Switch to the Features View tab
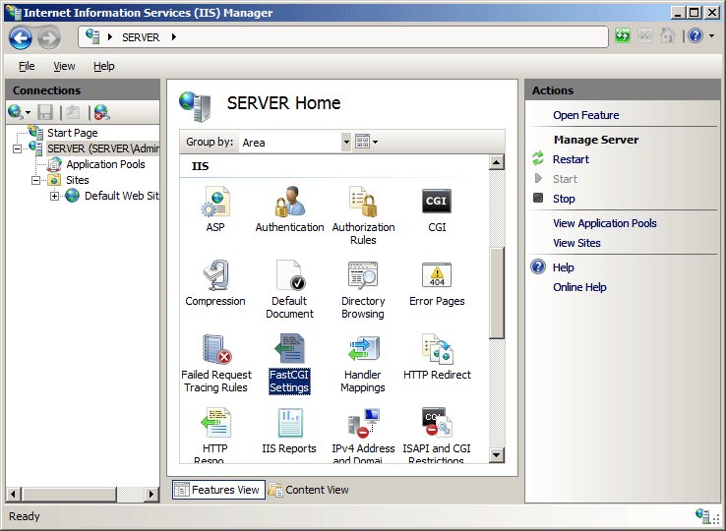Screen dimensions: 726x531 coord(218,490)
